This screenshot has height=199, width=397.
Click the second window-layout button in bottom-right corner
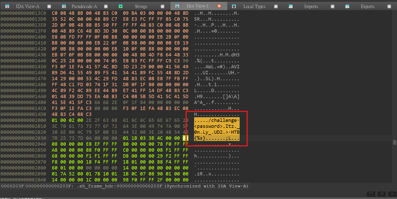[381, 194]
